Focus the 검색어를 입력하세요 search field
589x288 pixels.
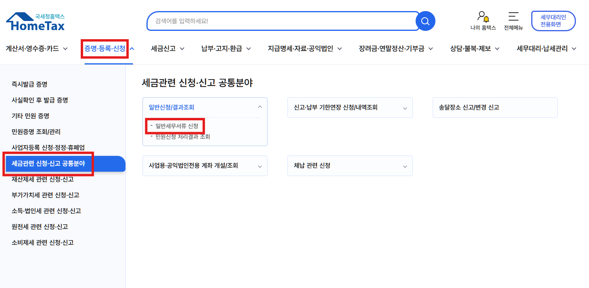coord(283,21)
